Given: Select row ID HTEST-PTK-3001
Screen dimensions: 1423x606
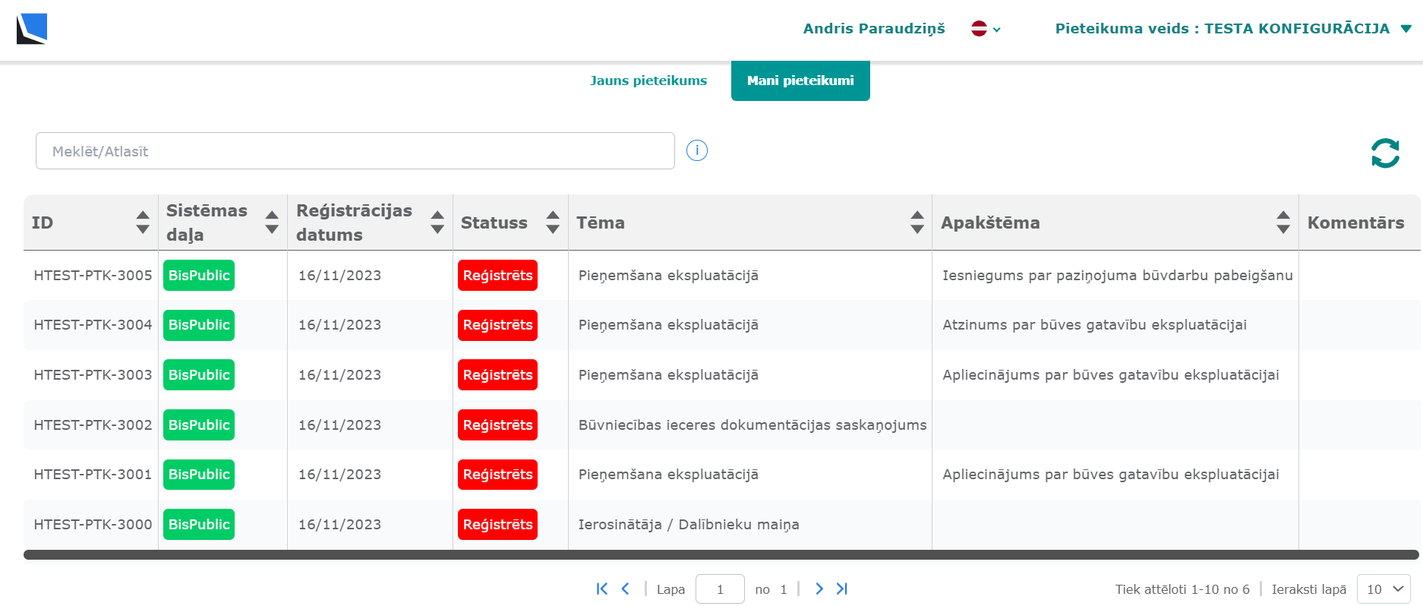Looking at the screenshot, I should [93, 475].
